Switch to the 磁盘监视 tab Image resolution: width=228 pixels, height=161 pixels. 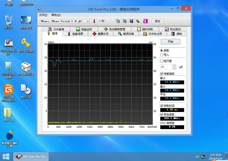(x=84, y=29)
